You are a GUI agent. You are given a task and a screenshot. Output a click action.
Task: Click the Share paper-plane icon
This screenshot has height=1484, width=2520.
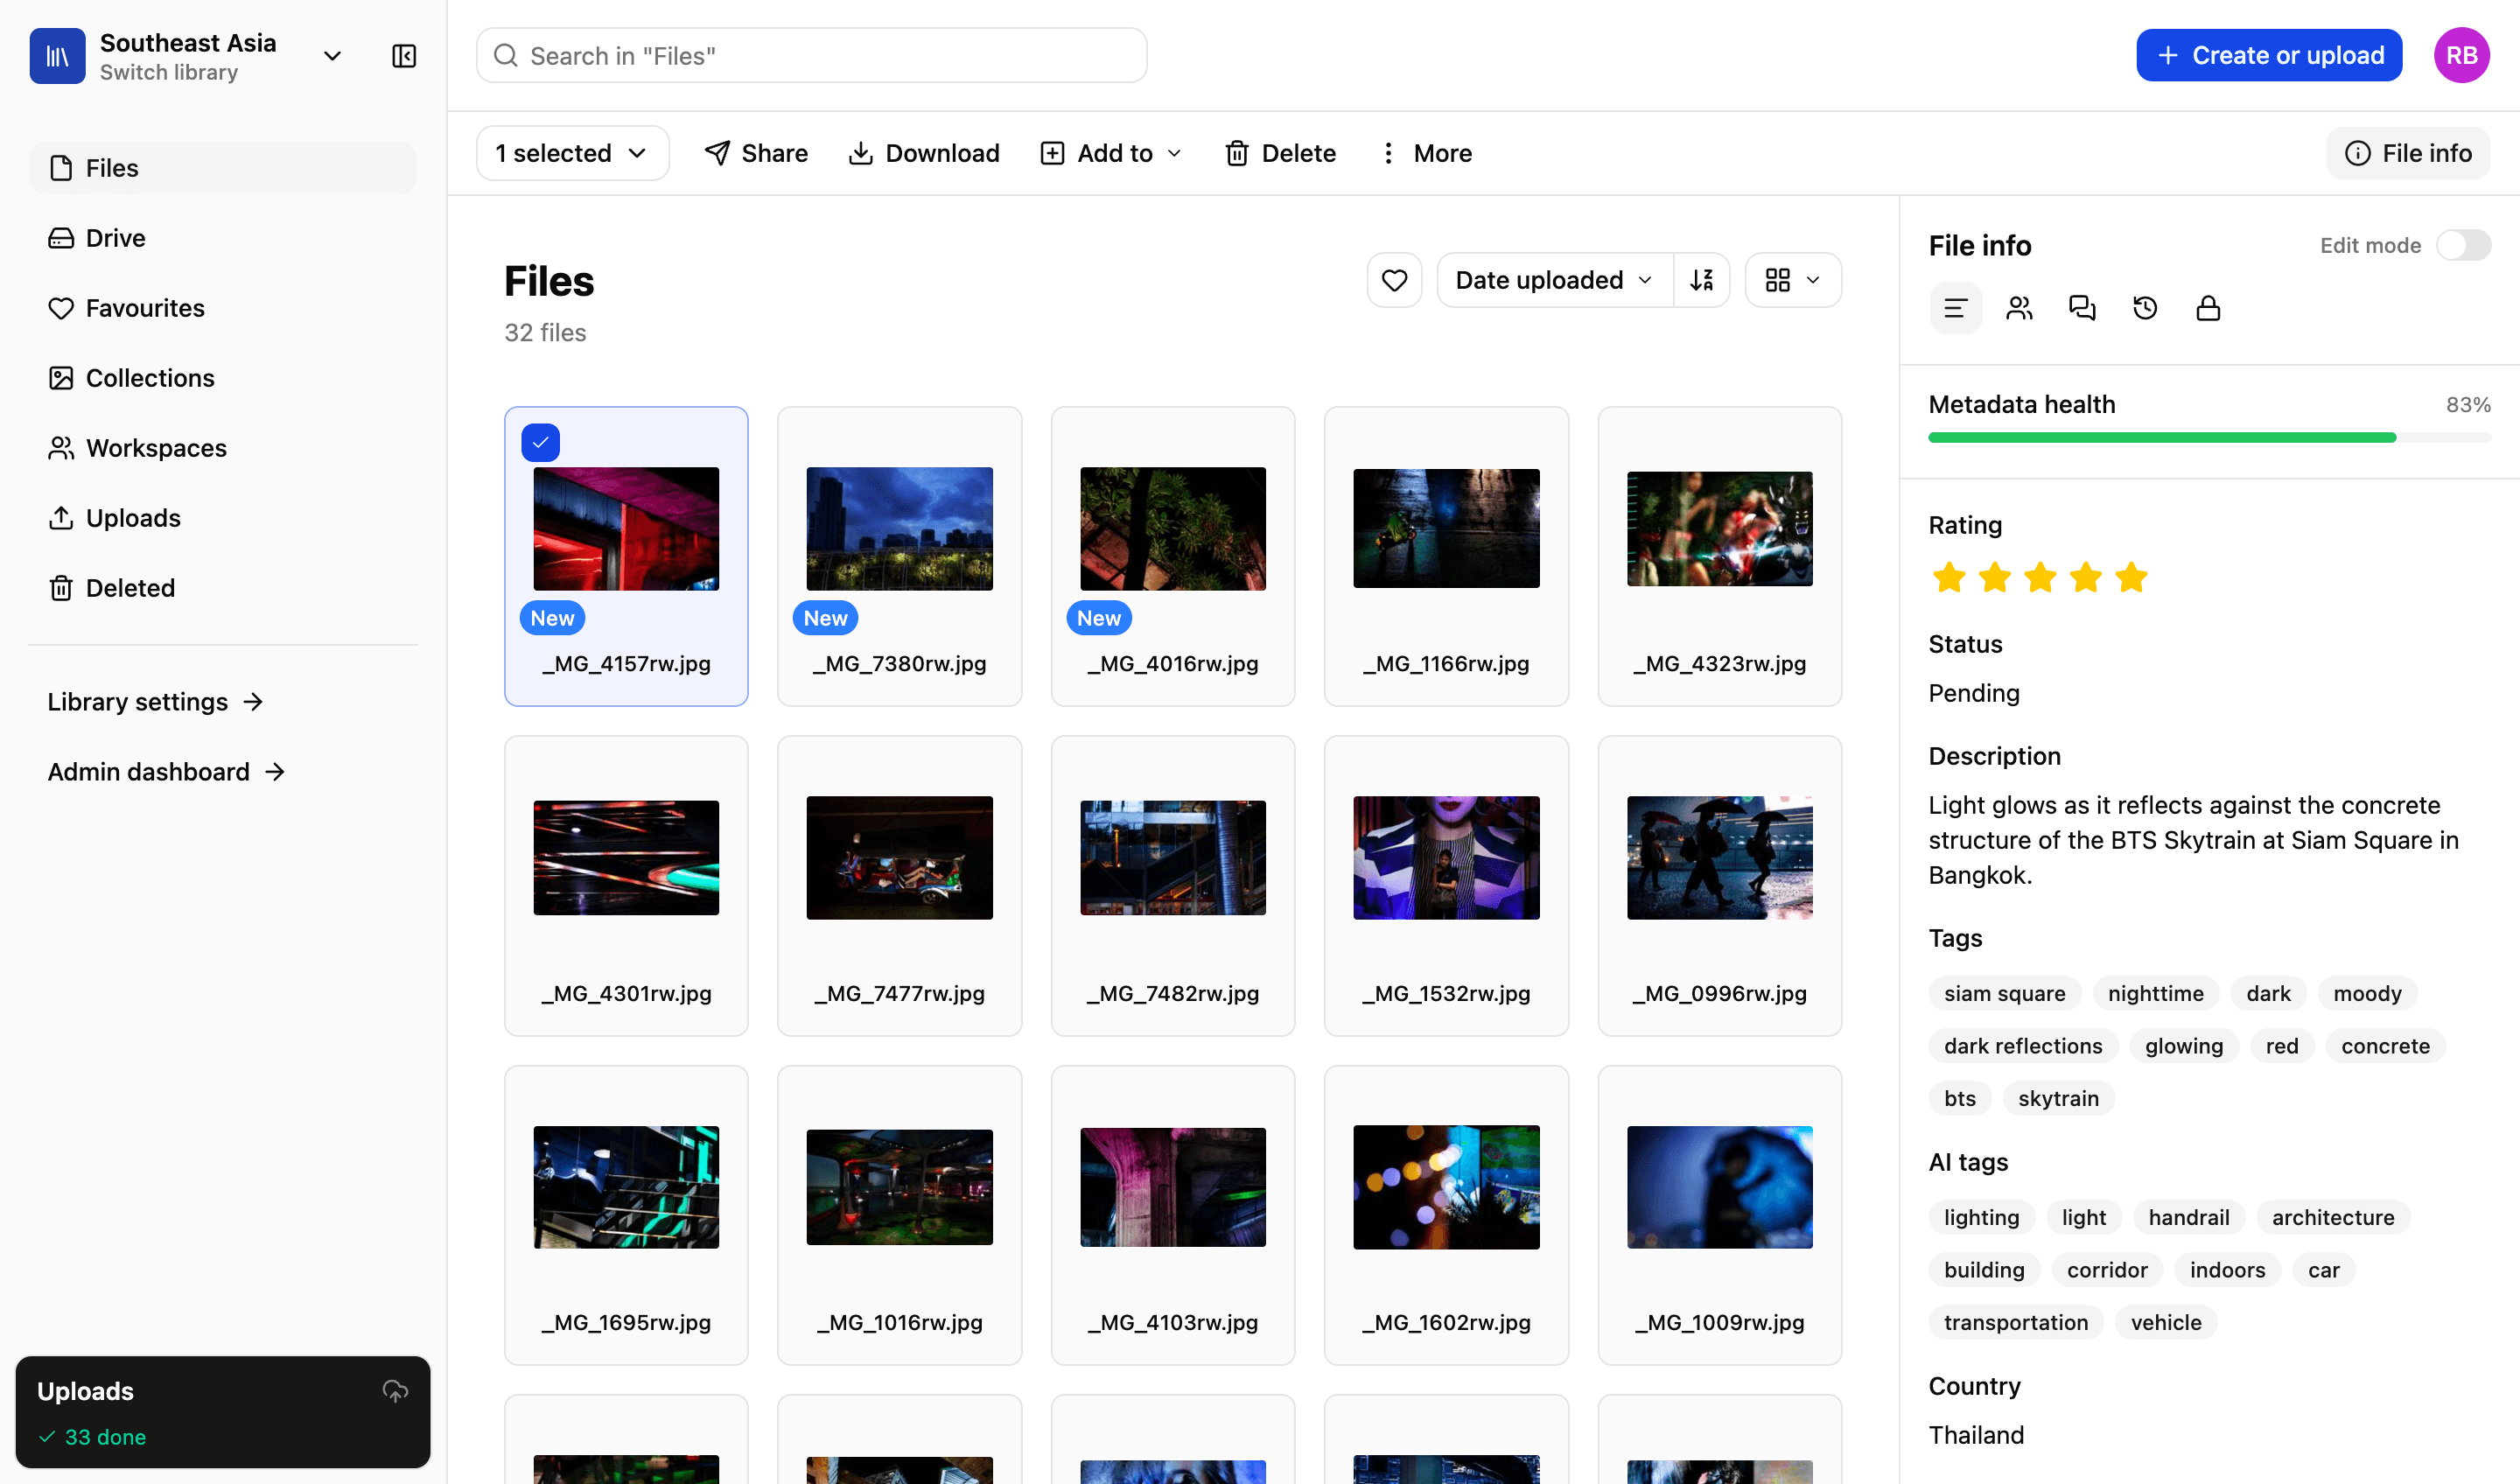pyautogui.click(x=717, y=153)
